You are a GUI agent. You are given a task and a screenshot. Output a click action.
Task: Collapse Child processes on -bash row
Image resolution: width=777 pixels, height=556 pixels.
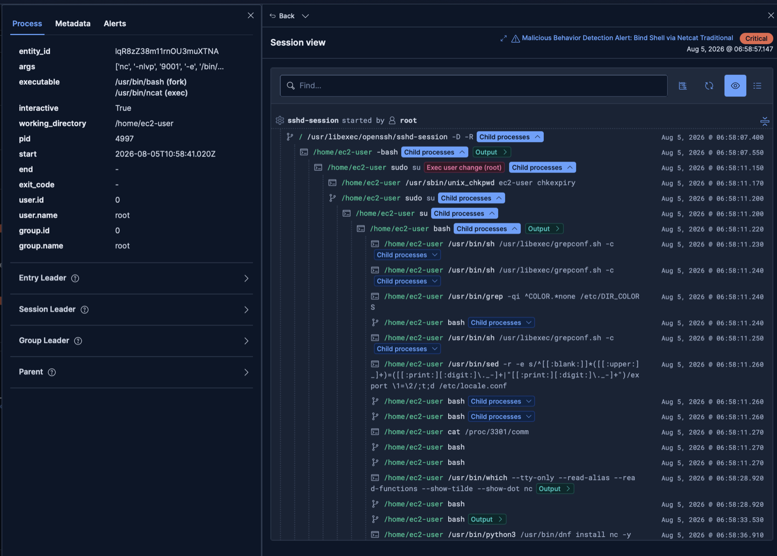[435, 152]
